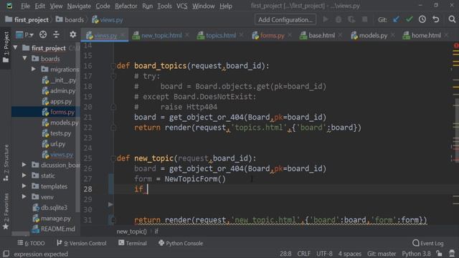
Task: Click the Git: master branch widget
Action: [x=382, y=254]
